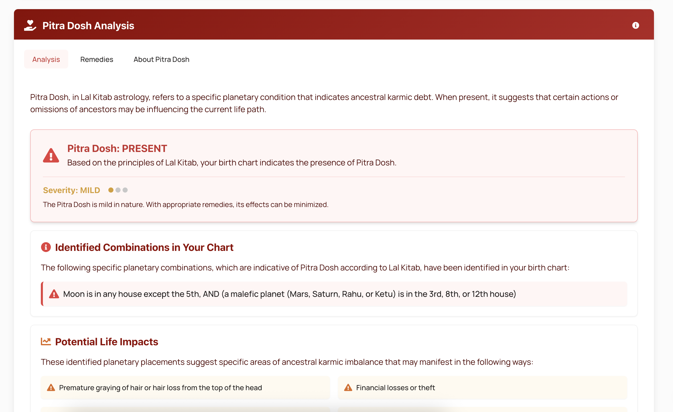The image size is (673, 412).
Task: Click the info icon in the header
Action: tap(635, 25)
